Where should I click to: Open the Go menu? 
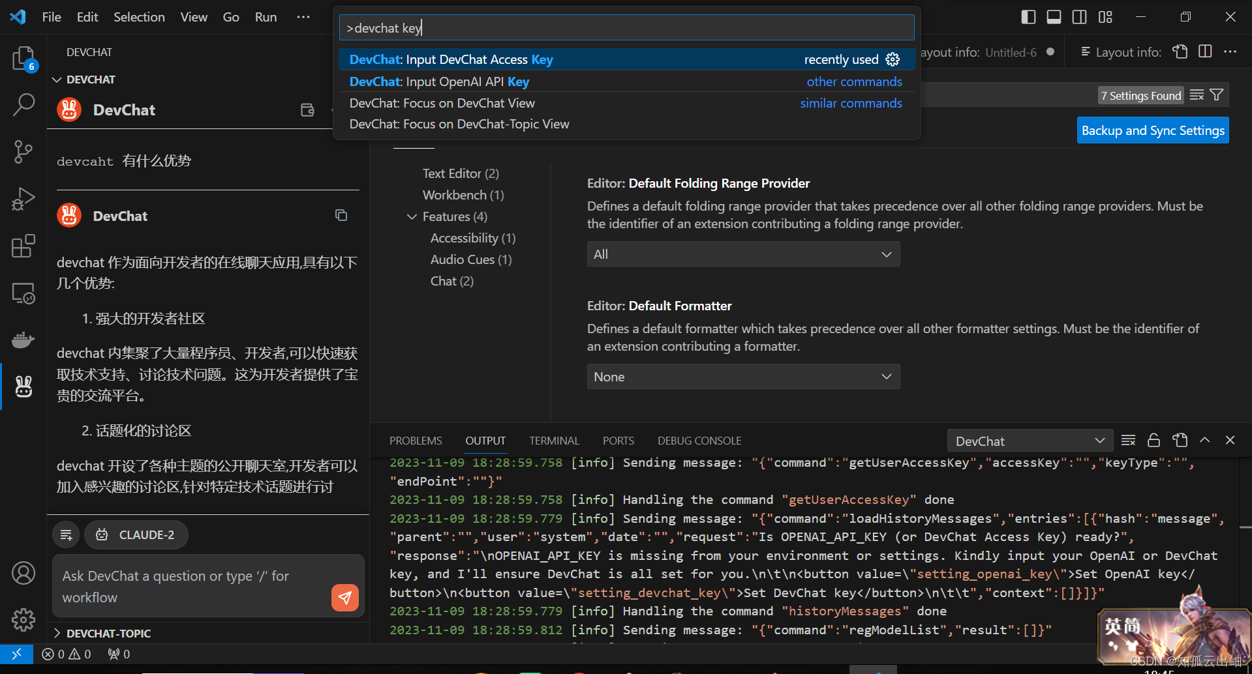tap(231, 17)
